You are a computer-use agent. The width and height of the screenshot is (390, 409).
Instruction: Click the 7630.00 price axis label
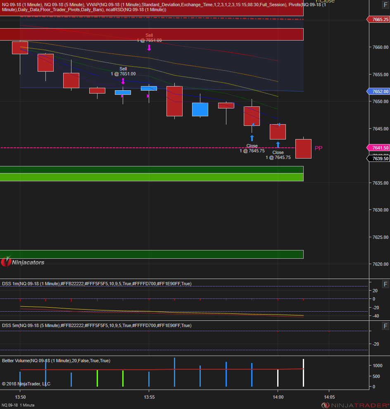click(x=380, y=210)
